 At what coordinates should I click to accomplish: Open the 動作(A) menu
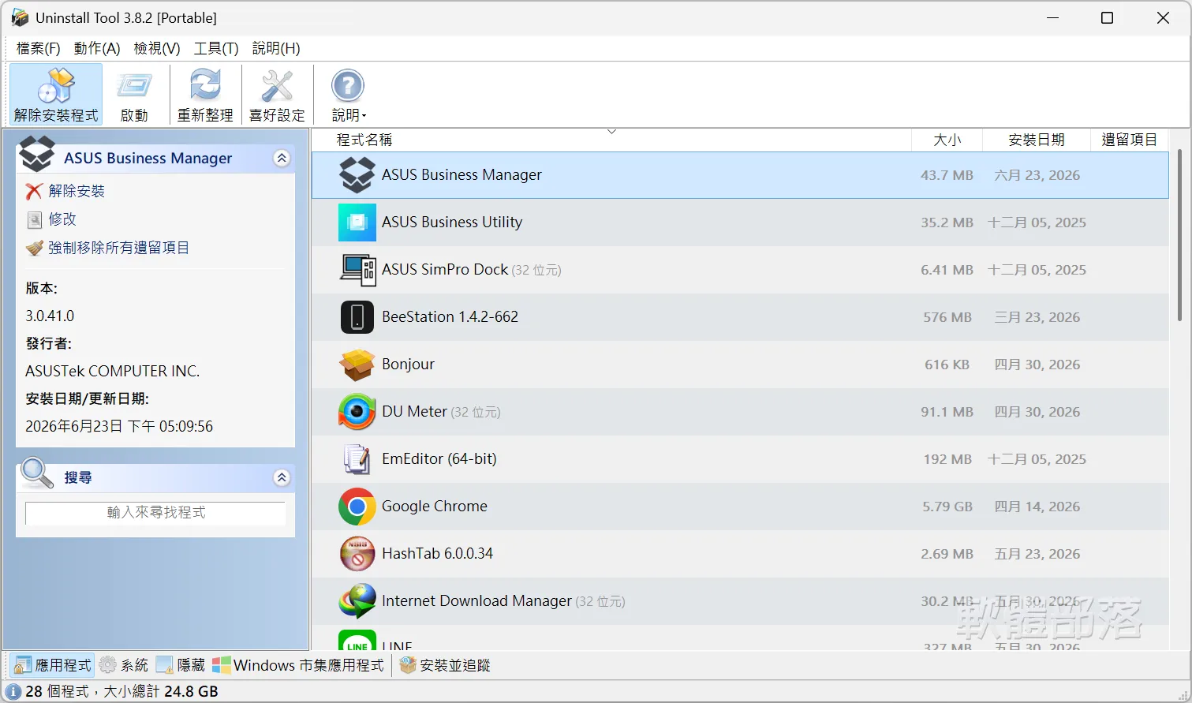(97, 48)
